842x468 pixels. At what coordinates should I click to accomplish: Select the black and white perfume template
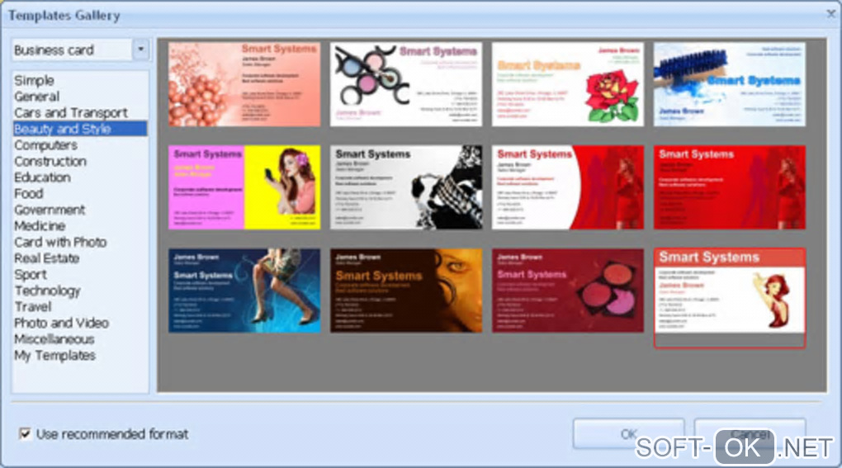406,187
